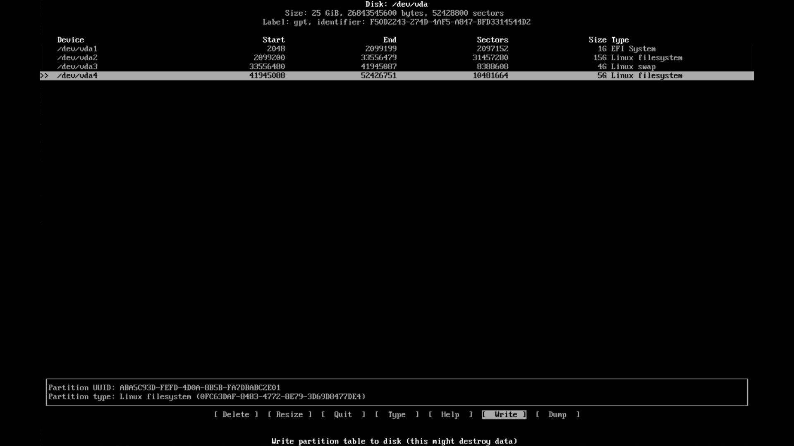Screen dimensions: 794x446
Task: Click end sector value 2099199
Action: (381, 49)
